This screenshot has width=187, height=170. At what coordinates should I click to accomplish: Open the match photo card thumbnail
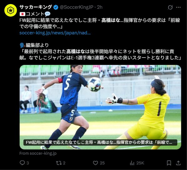(100, 107)
